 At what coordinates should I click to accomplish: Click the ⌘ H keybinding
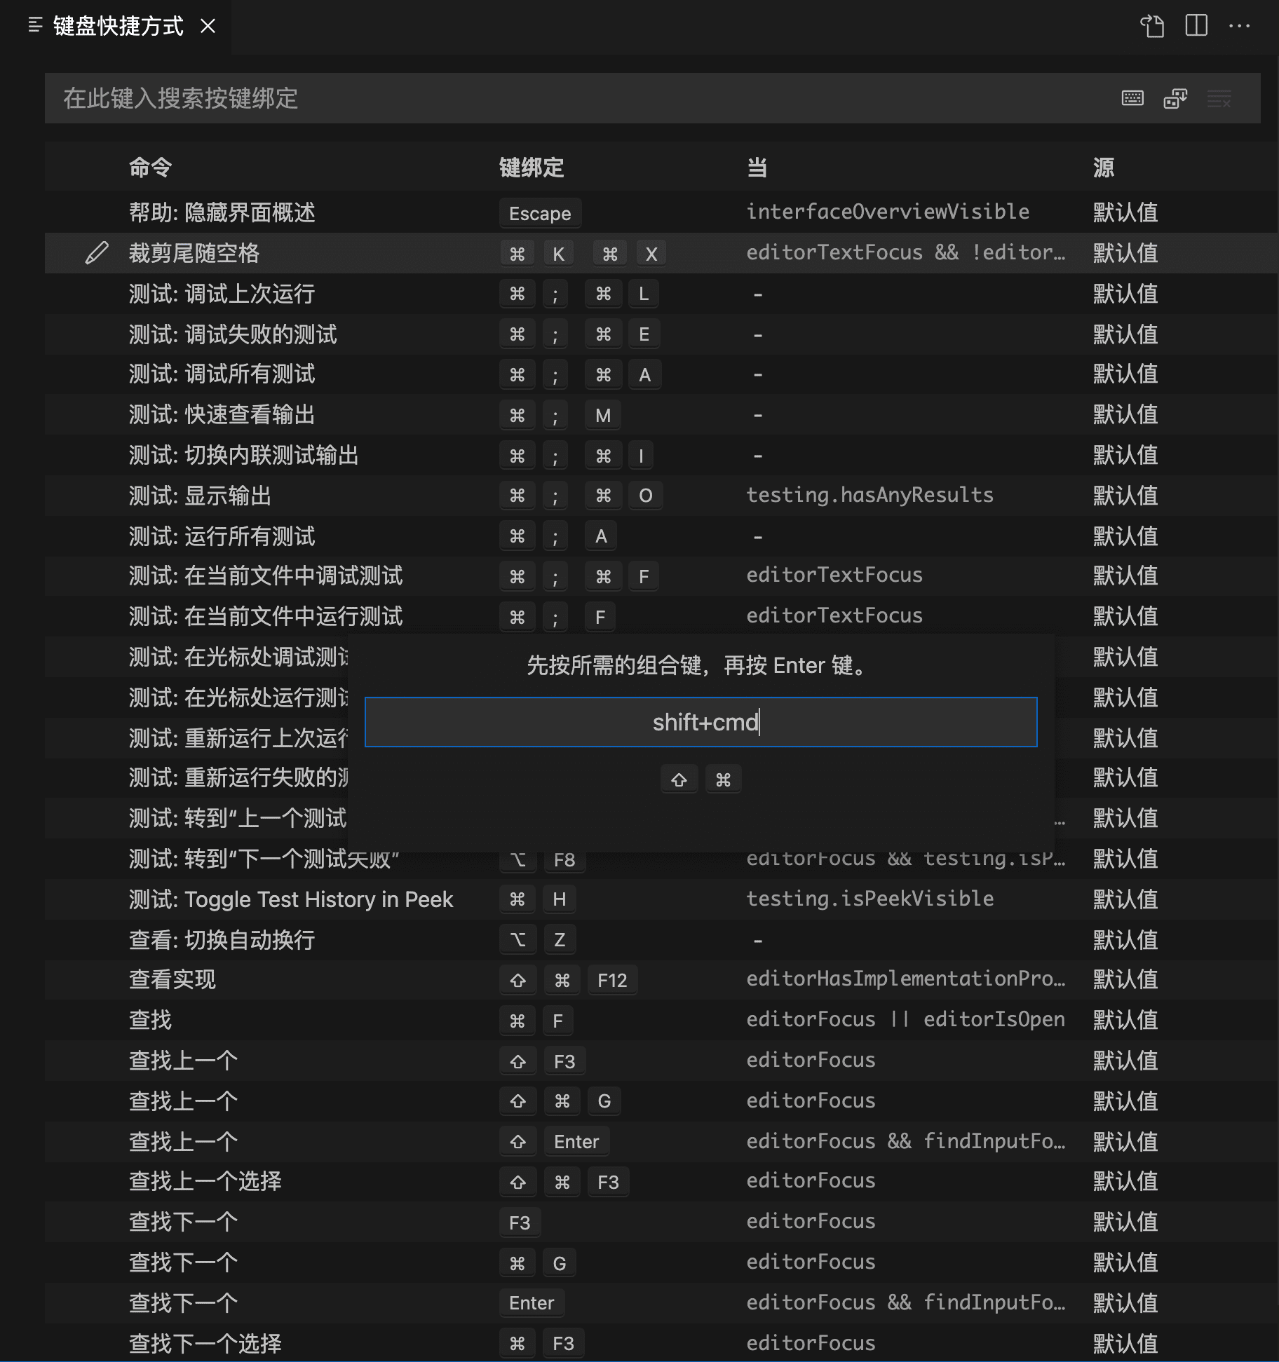(537, 899)
